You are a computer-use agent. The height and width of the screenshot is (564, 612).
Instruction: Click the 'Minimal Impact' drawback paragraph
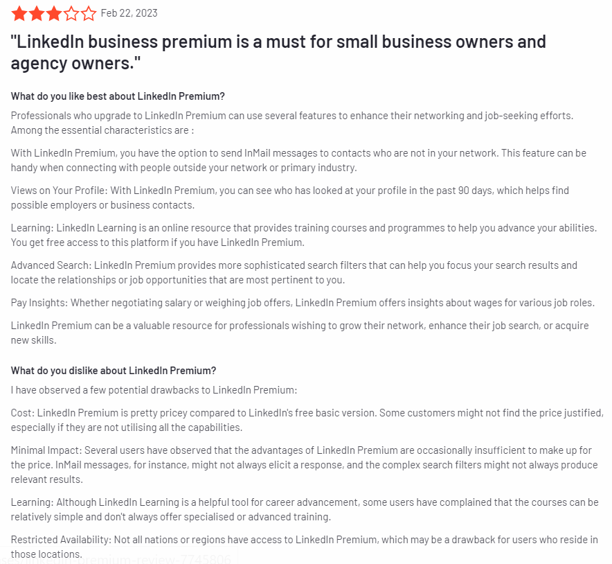point(305,465)
